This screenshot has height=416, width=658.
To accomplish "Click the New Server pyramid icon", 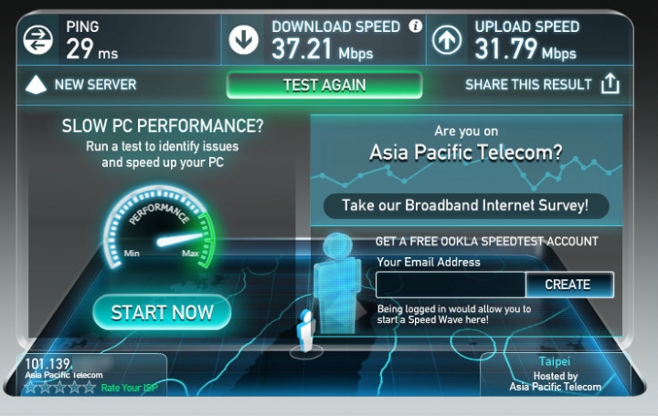I will pyautogui.click(x=36, y=84).
